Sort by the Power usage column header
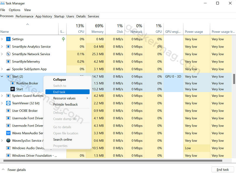This screenshot has width=236, height=175. 196,29
